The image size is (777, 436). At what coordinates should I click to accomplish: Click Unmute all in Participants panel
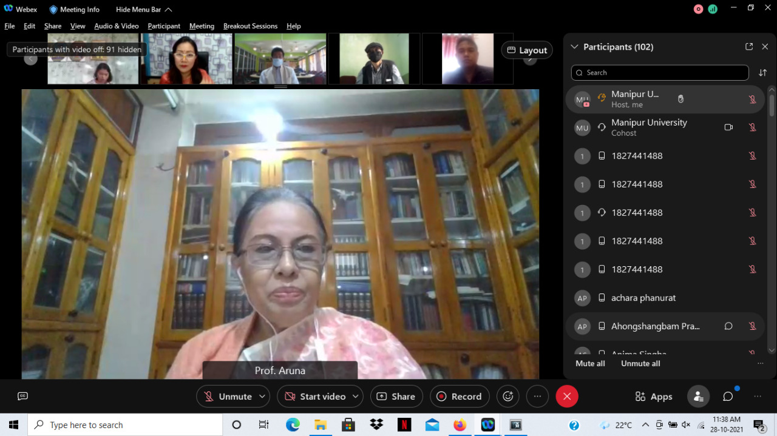(x=640, y=363)
